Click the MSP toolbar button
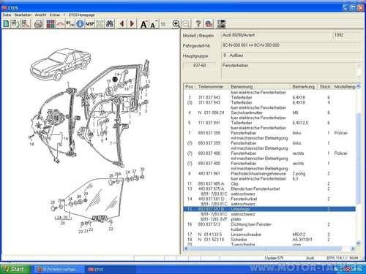The height and width of the screenshot is (274, 366). (x=90, y=24)
